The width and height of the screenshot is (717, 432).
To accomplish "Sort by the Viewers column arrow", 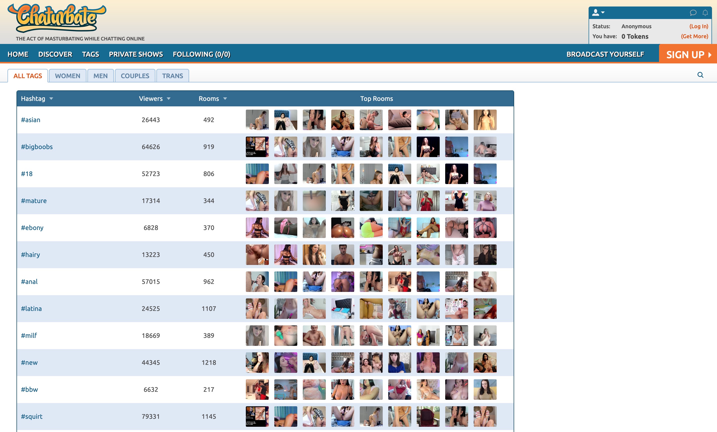I will pos(168,99).
